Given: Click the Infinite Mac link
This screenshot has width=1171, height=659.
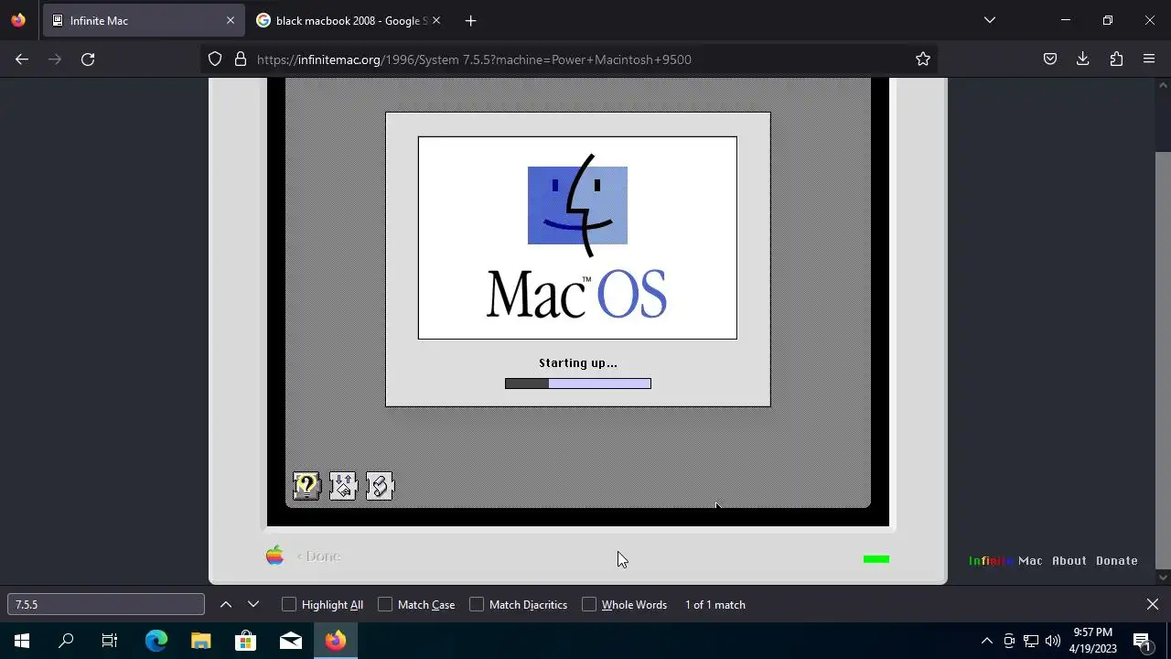Looking at the screenshot, I should tap(1005, 560).
